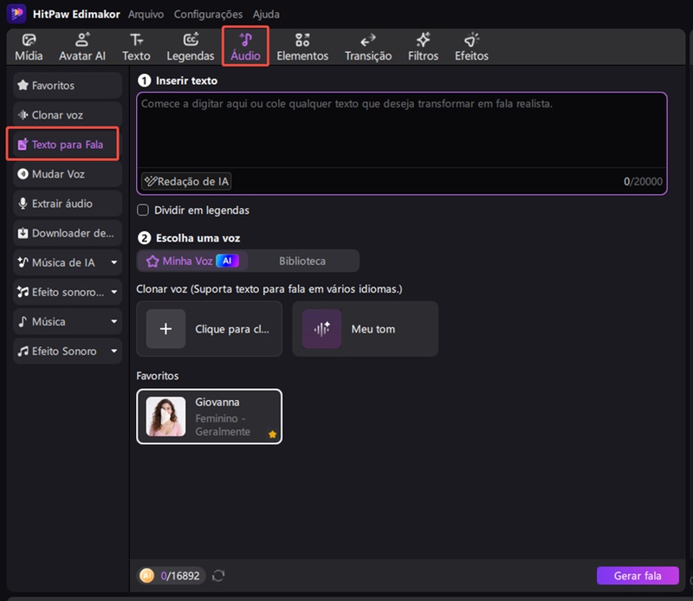Click the Clique para cl... card label
The width and height of the screenshot is (693, 601).
tap(232, 329)
